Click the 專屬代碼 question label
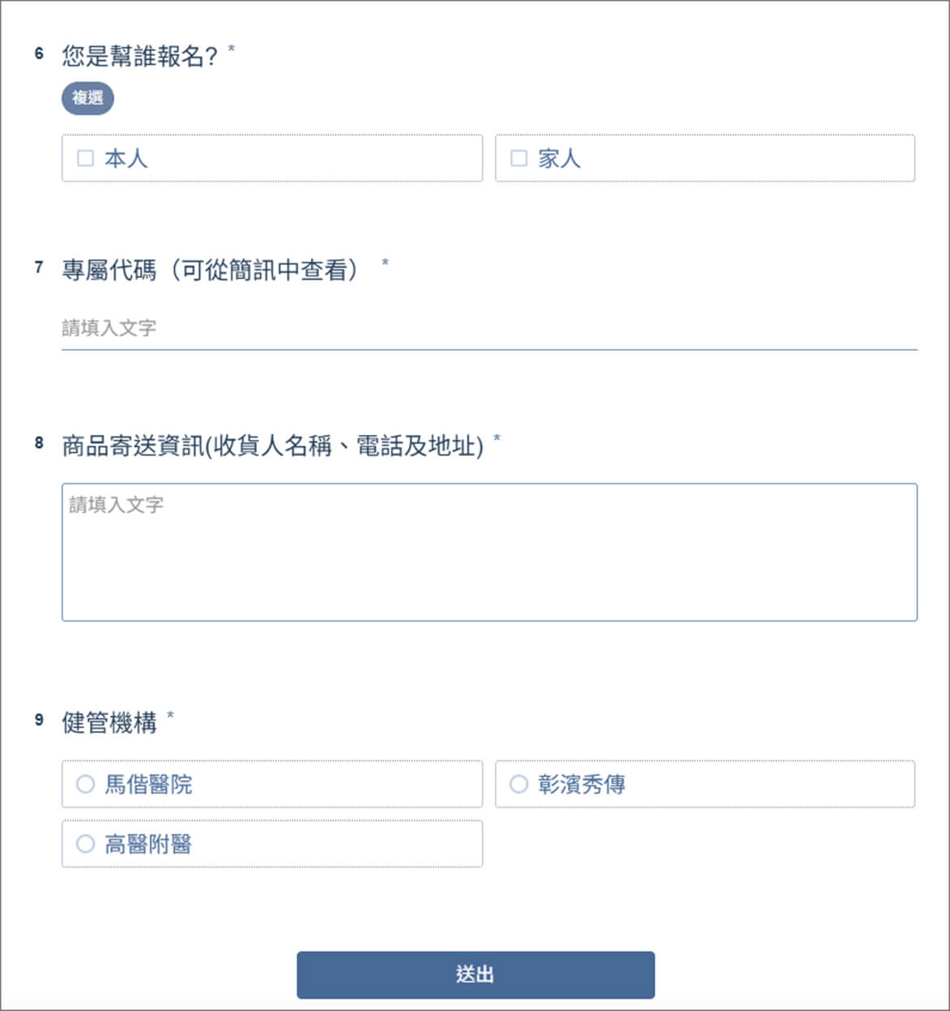Viewport: 950px width, 1011px height. click(x=211, y=270)
